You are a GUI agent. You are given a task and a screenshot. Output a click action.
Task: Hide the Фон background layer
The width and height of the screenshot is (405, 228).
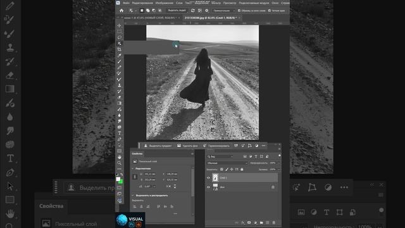[208, 187]
